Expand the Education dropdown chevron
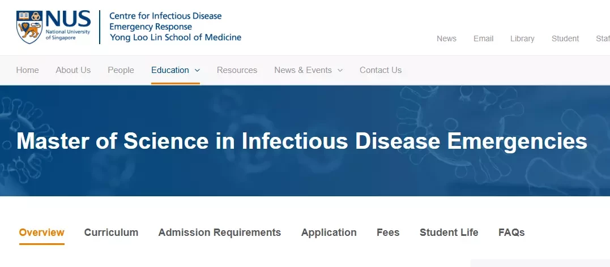610x267 pixels. pos(197,70)
